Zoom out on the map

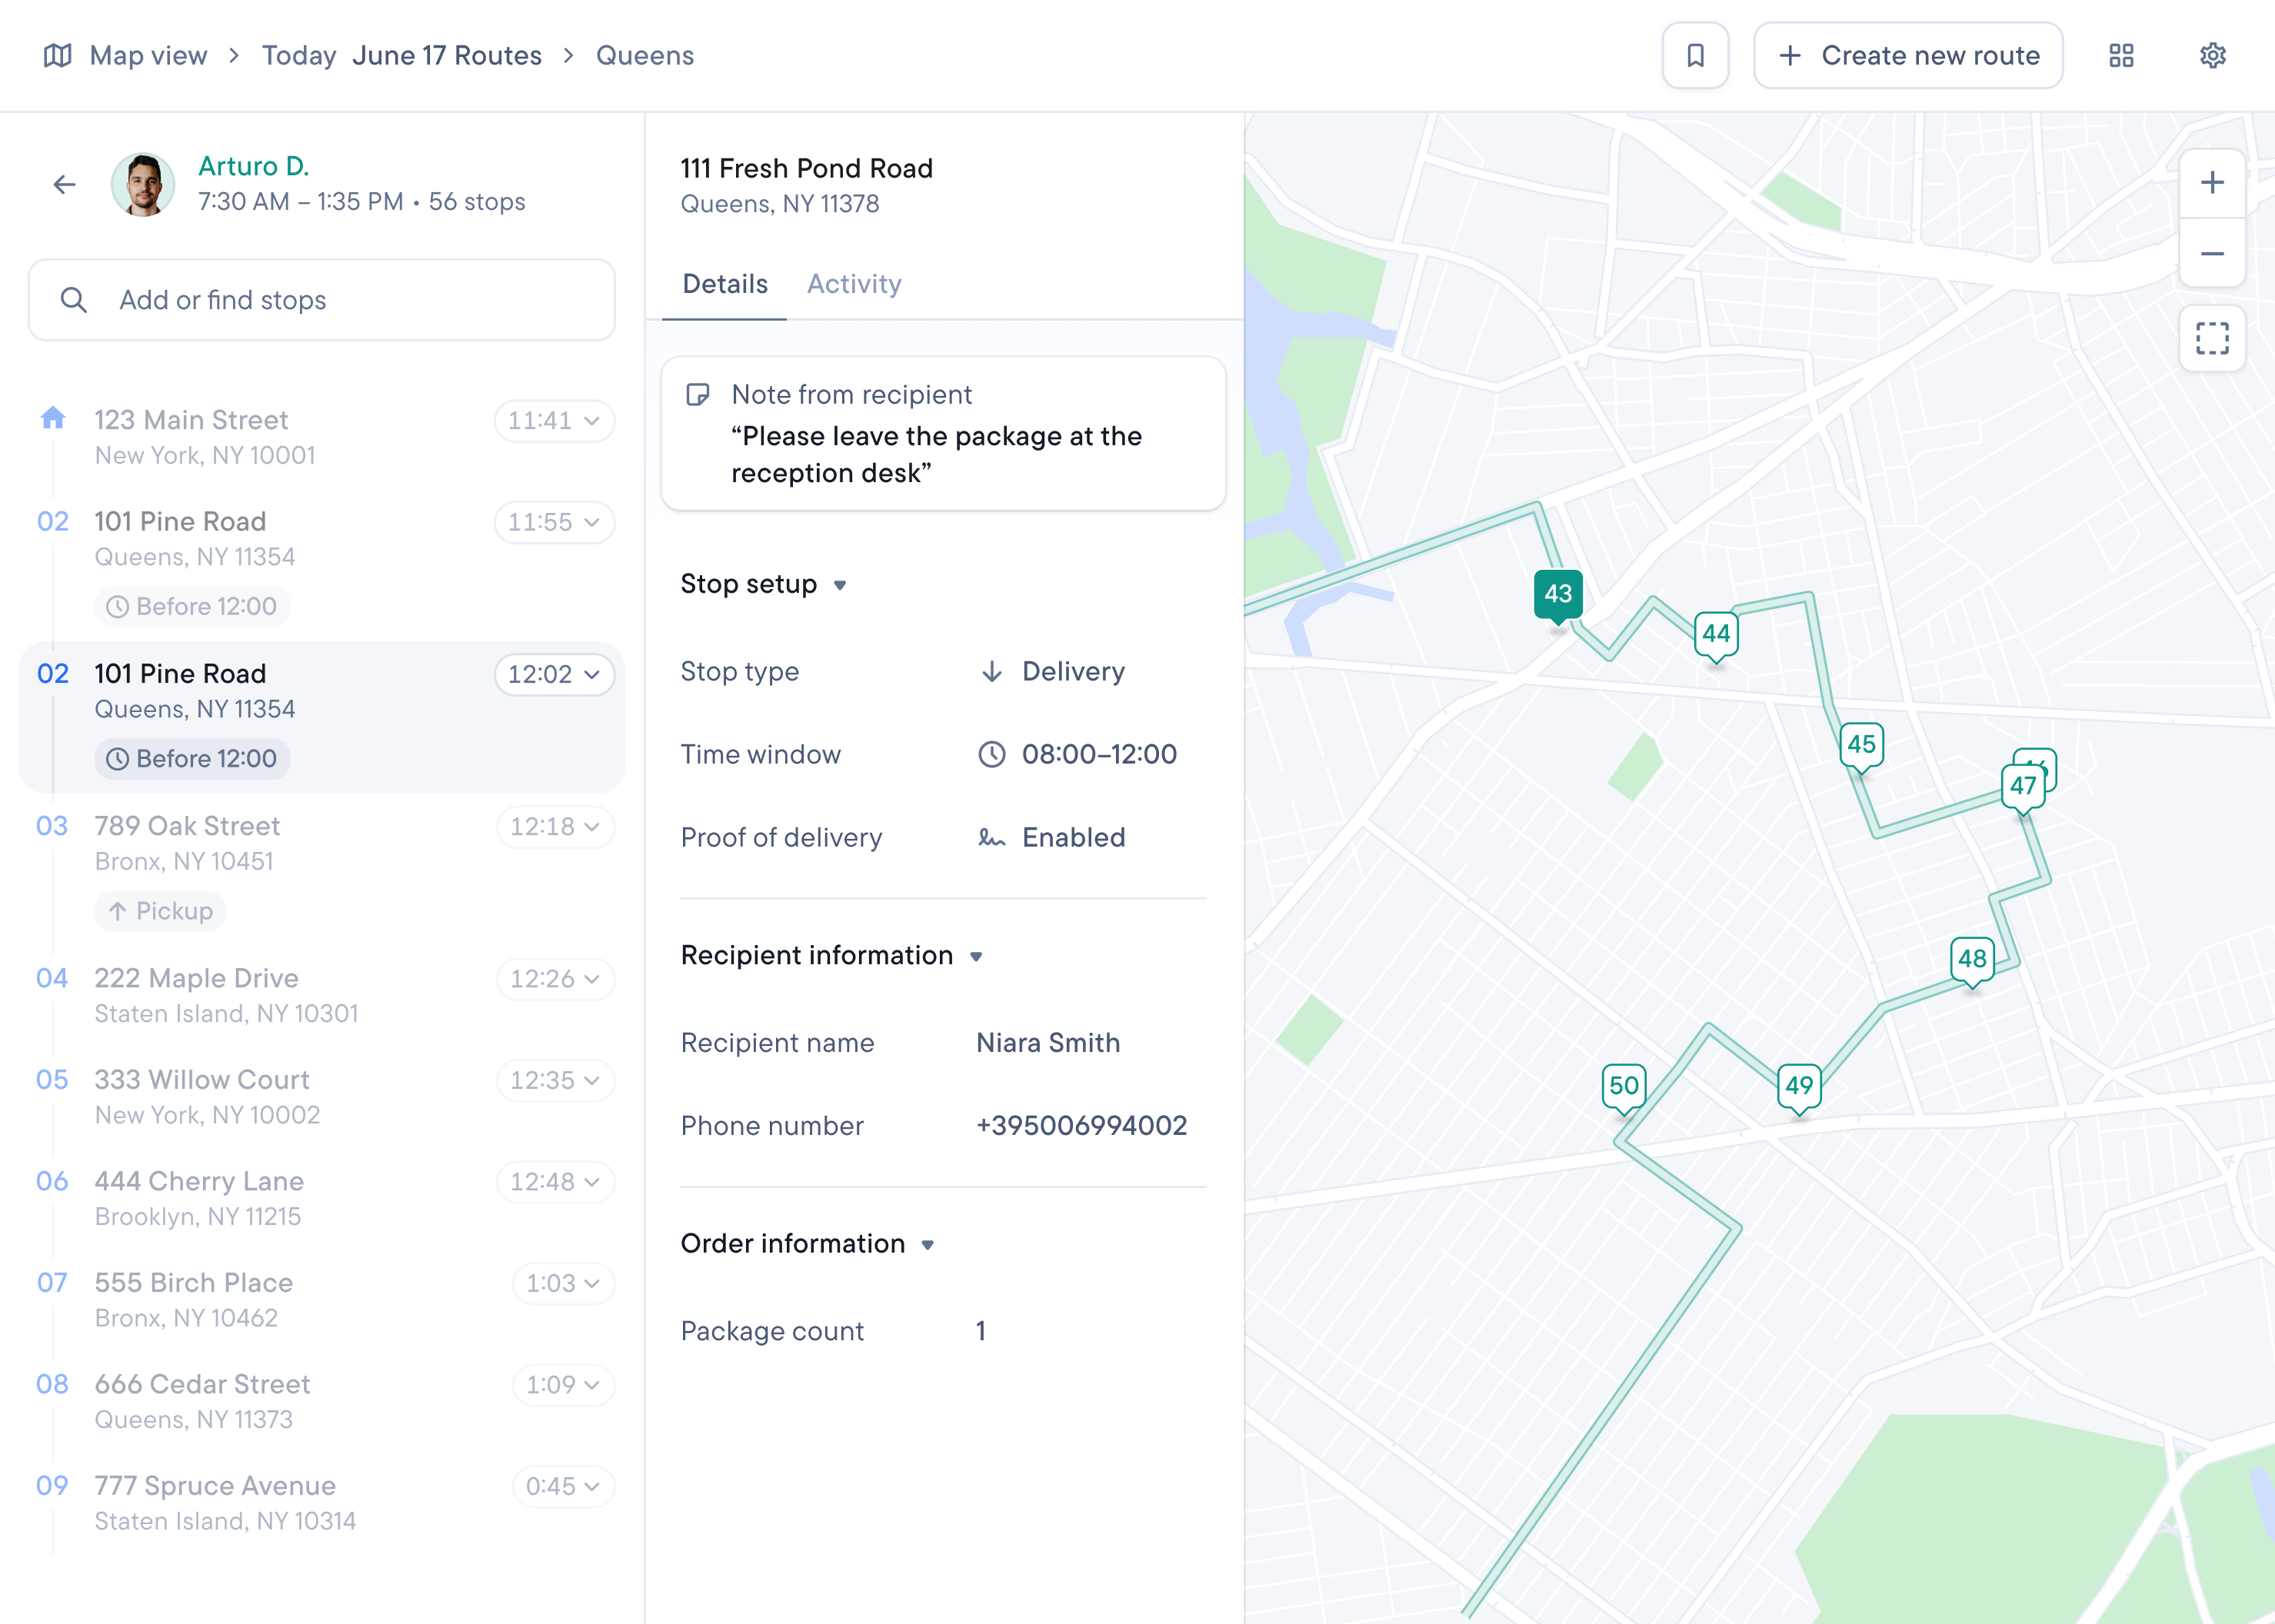pos(2212,253)
